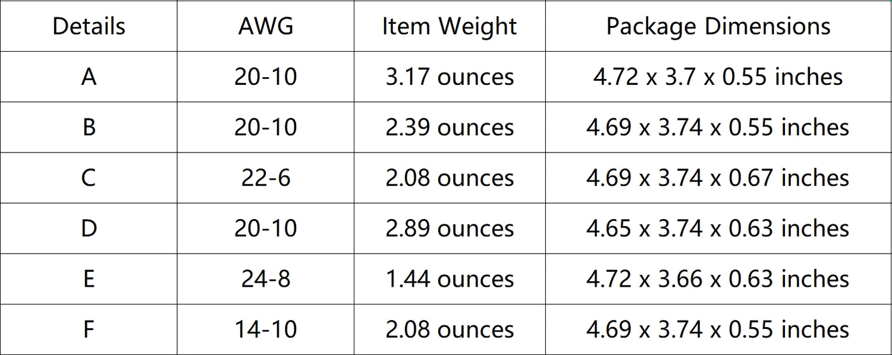
Task: Select row label F
Action: pyautogui.click(x=89, y=329)
